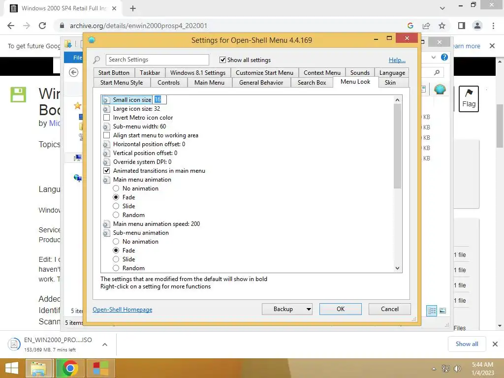Open the Context Menu tab
Screen dimensions: 504x378
point(322,73)
